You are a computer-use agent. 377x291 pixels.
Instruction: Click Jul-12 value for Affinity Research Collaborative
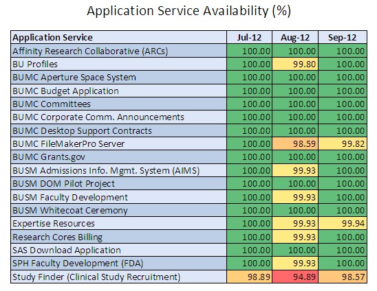pyautogui.click(x=249, y=51)
